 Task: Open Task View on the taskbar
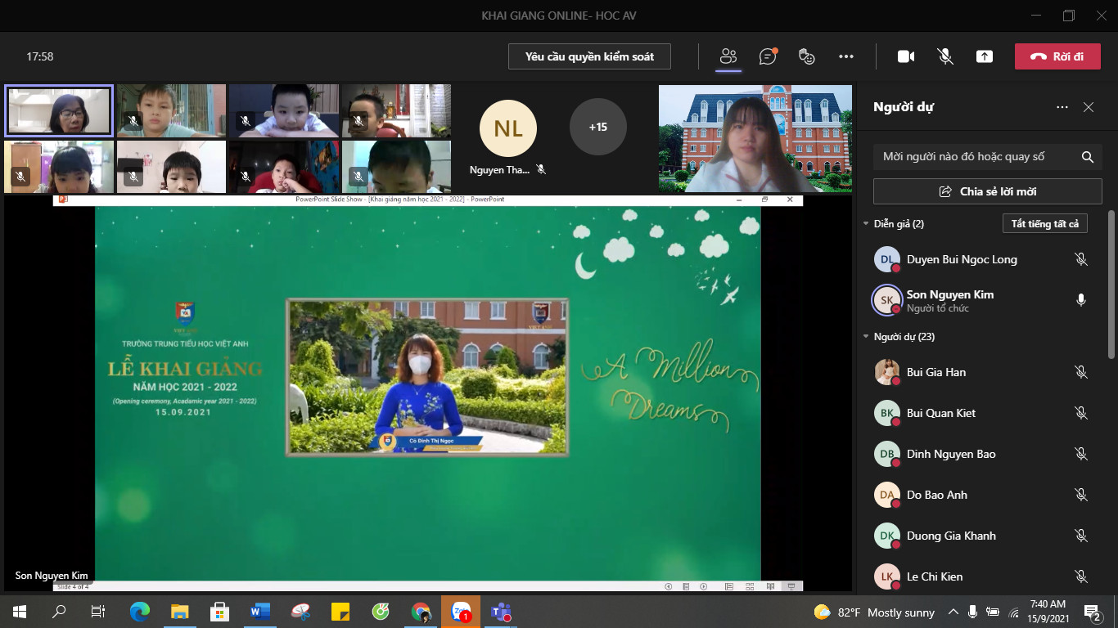click(x=98, y=611)
